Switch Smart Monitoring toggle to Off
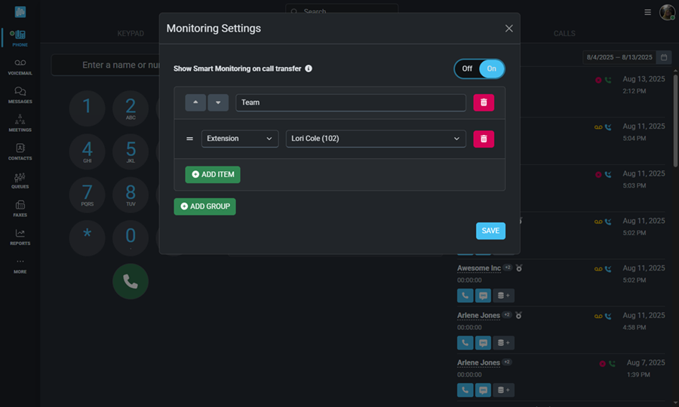The image size is (679, 407). click(467, 69)
